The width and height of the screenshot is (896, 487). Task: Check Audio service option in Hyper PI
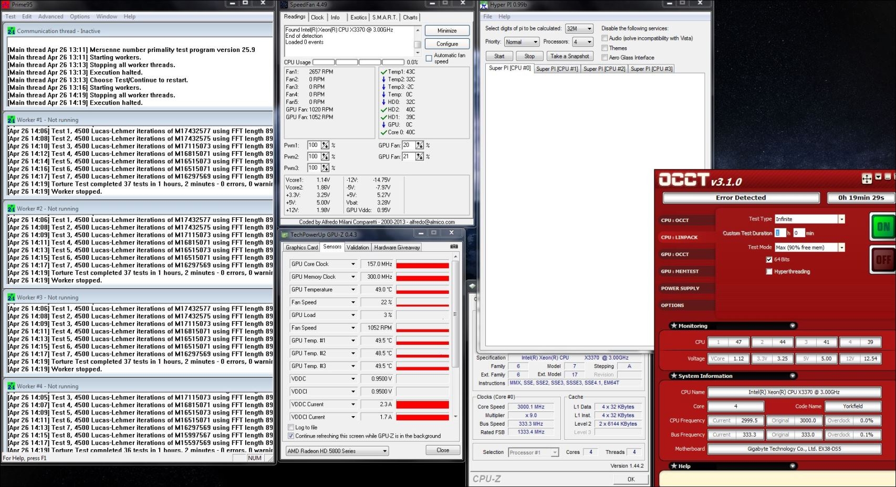(x=605, y=38)
